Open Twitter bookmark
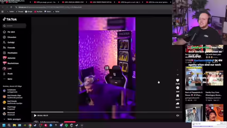Viewport: 227px width, 128px height. coord(10,12)
